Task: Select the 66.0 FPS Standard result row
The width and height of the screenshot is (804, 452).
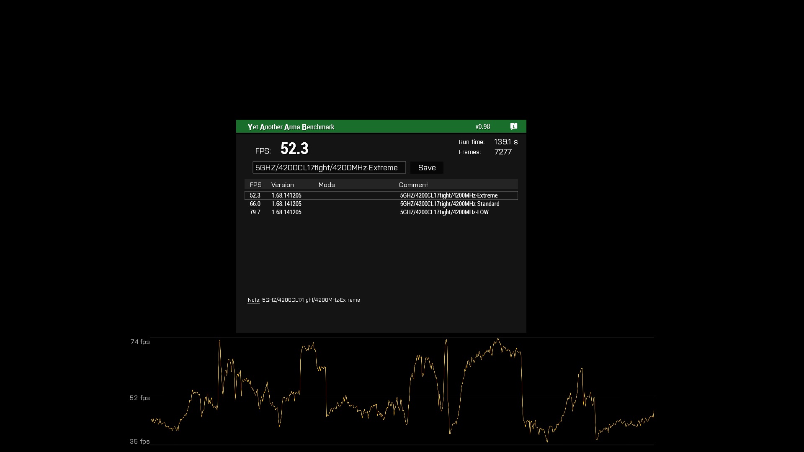Action: pyautogui.click(x=381, y=204)
